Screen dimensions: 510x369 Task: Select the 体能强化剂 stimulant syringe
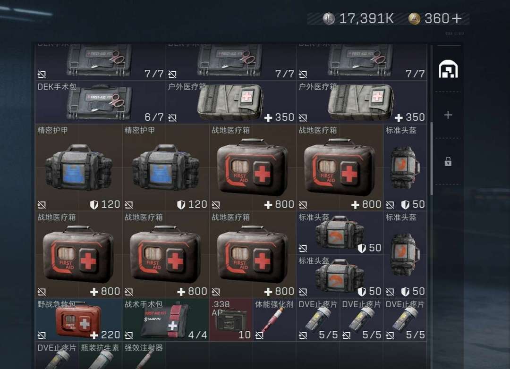[274, 319]
